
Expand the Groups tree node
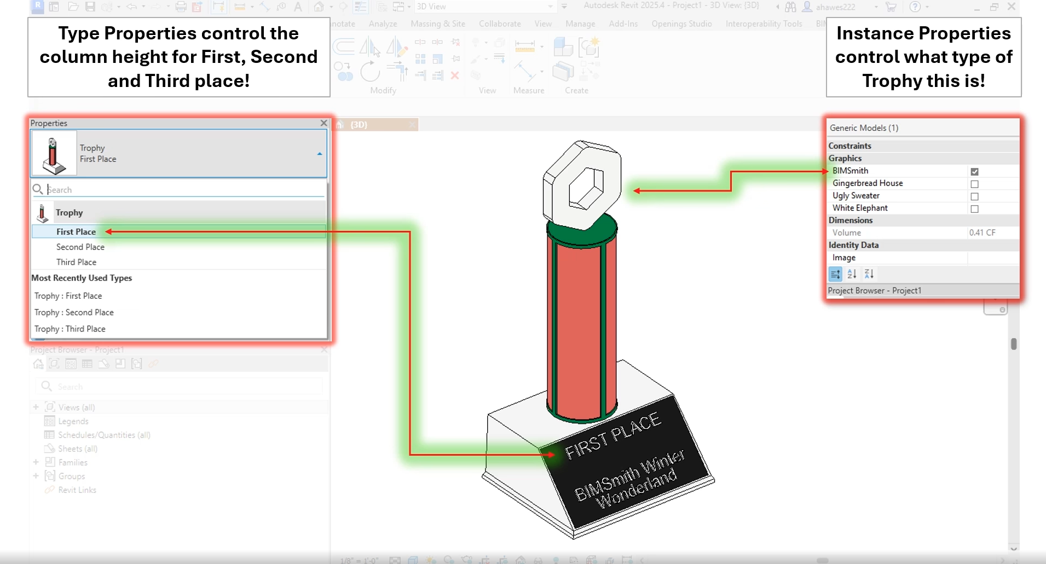[36, 476]
